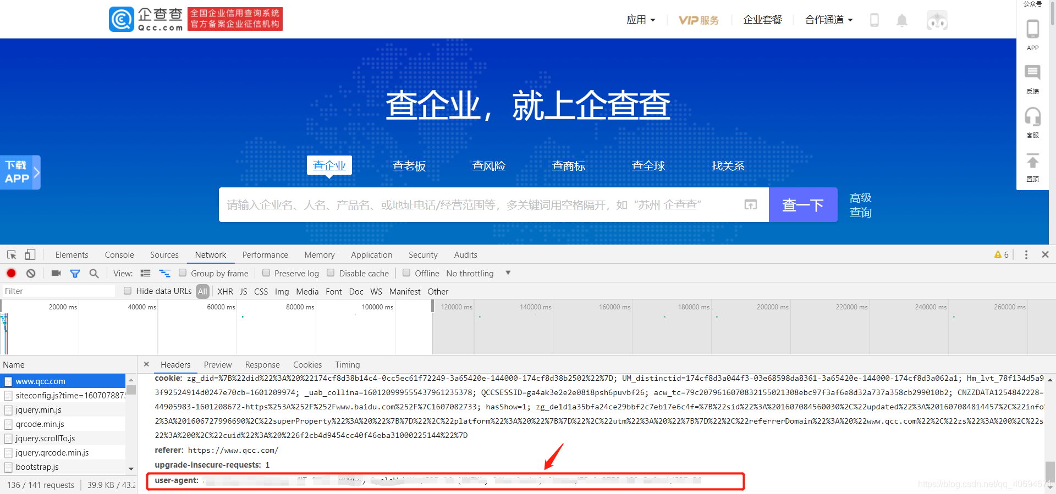Open the VIP服务 link
1056x494 pixels.
pyautogui.click(x=699, y=20)
